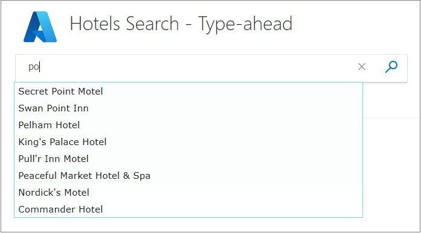Pick the 'Pelham Hotel' suggestion

pyautogui.click(x=188, y=125)
